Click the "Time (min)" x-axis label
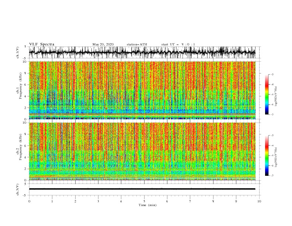The image size is (292, 226). tap(147, 205)
